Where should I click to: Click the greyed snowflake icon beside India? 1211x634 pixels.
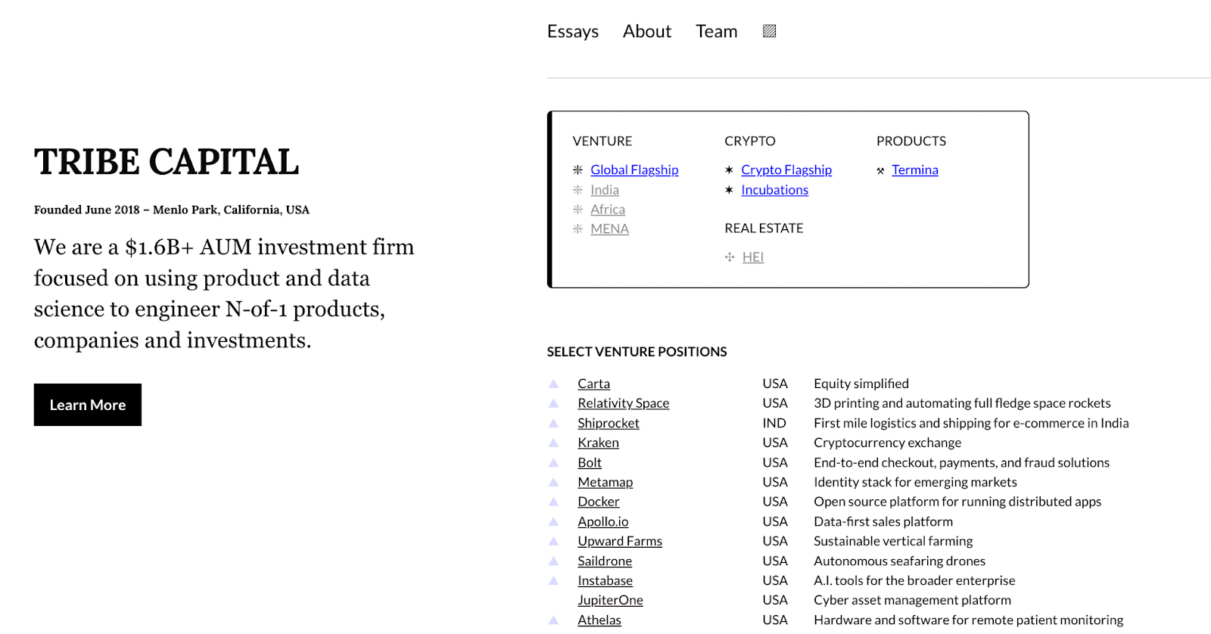[x=577, y=190]
